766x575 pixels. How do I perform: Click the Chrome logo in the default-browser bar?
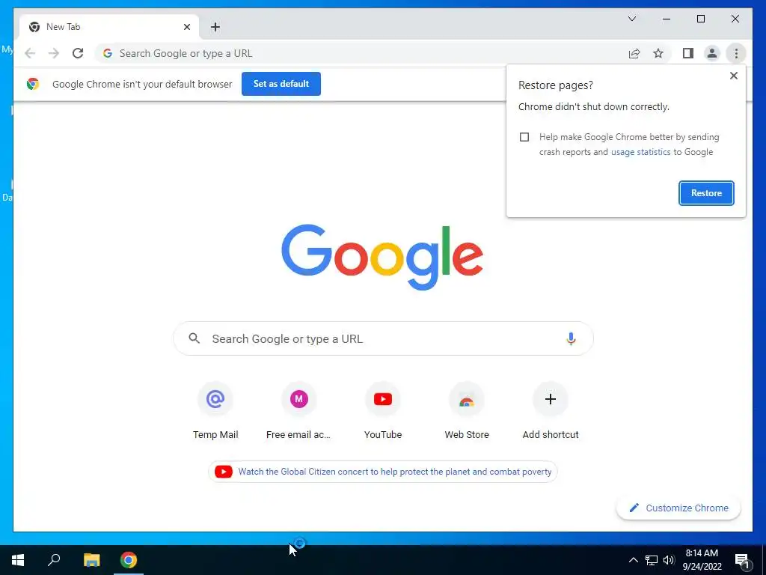pyautogui.click(x=33, y=84)
